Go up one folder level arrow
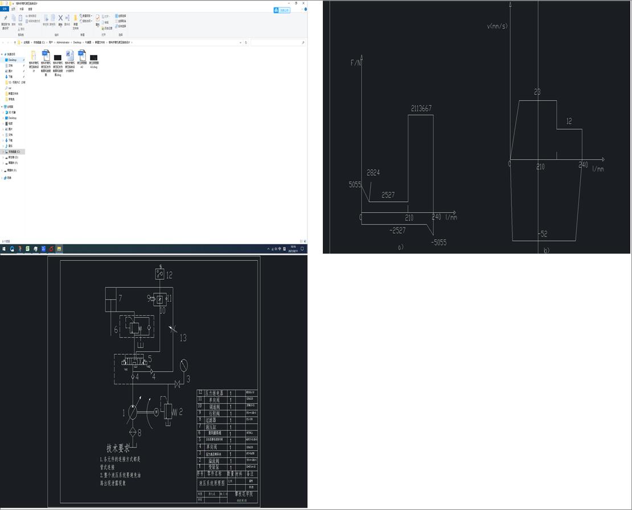Image resolution: width=632 pixels, height=510 pixels. point(14,43)
